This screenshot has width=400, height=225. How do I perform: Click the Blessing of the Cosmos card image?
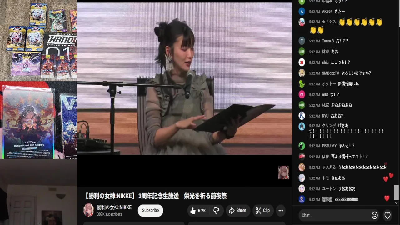pos(28,122)
